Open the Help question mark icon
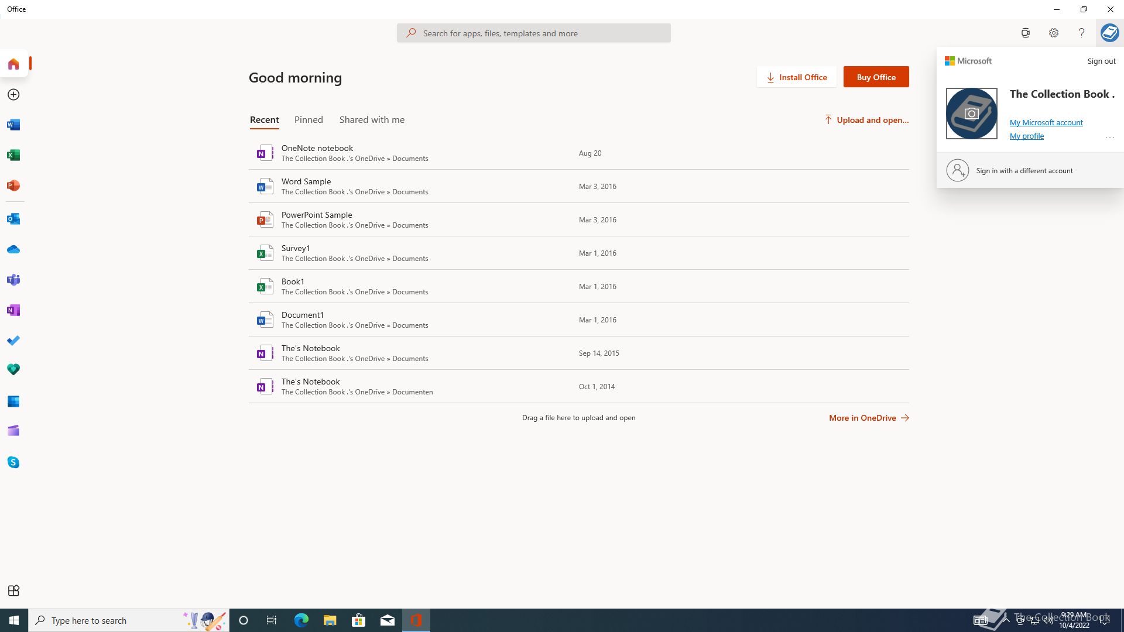Viewport: 1124px width, 632px height. 1081,33
